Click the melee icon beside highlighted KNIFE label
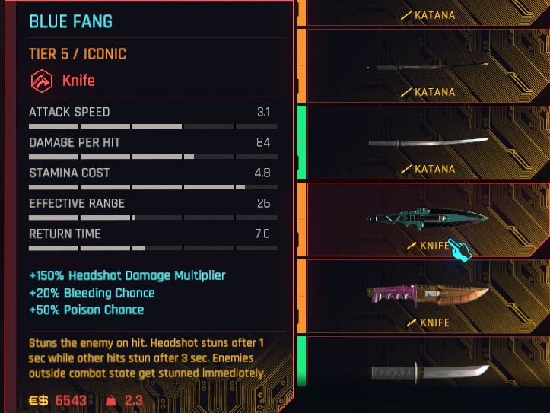The width and height of the screenshot is (550, 413). click(412, 246)
